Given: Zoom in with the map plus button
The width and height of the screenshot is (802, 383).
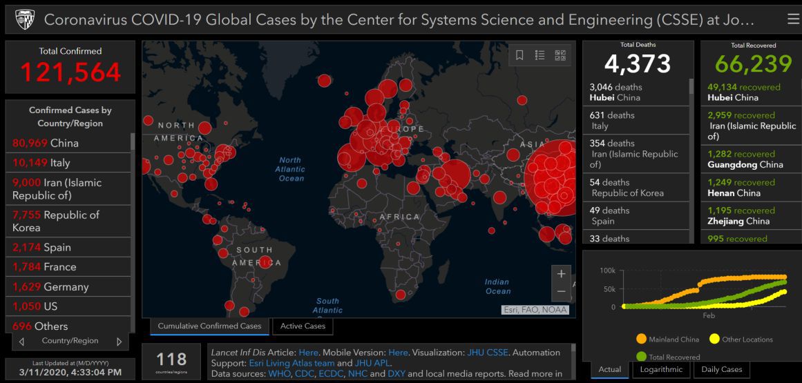Looking at the screenshot, I should point(561,274).
